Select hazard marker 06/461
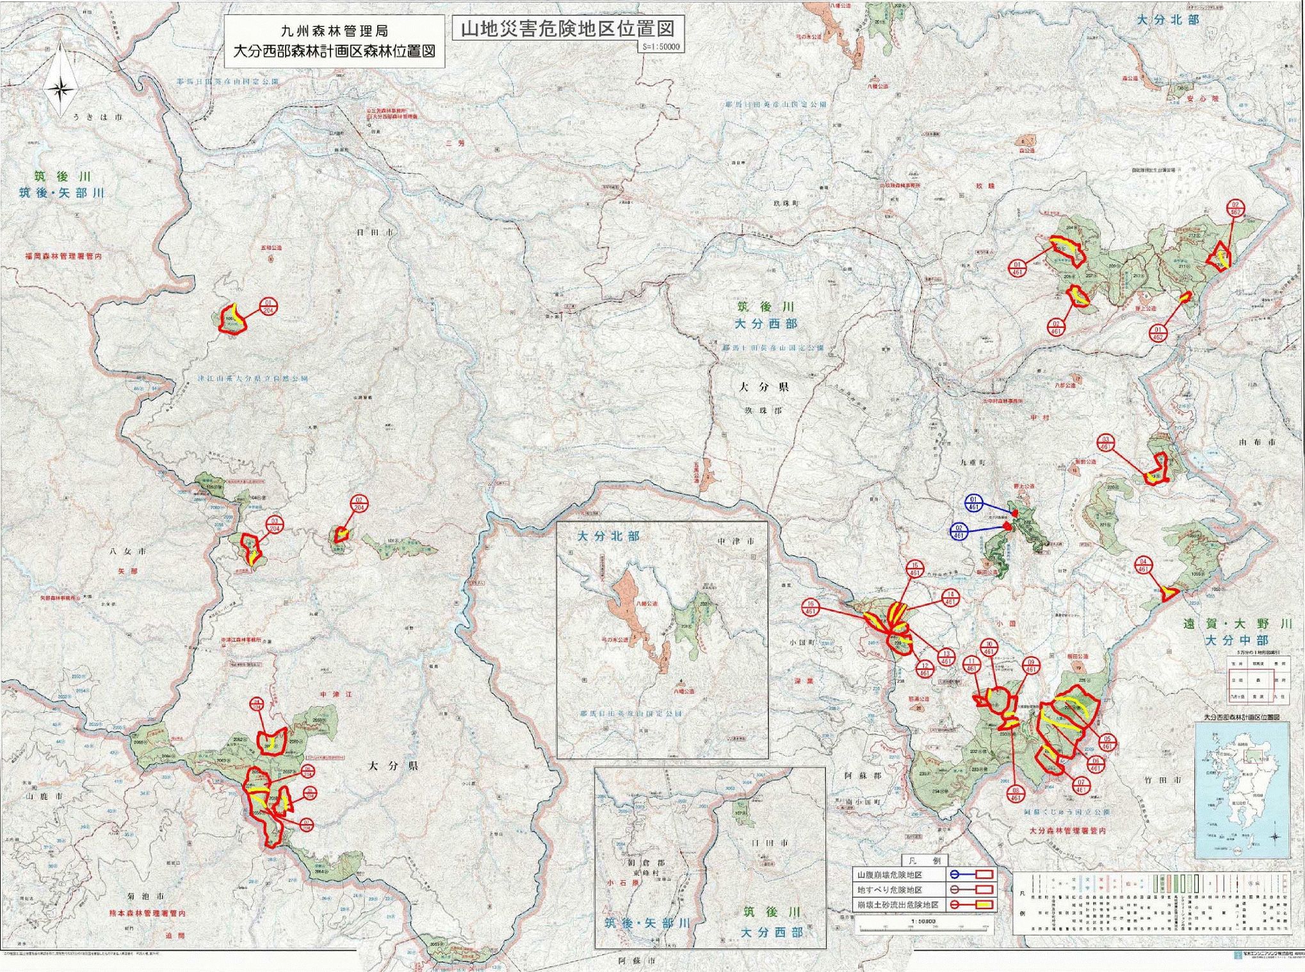Image resolution: width=1305 pixels, height=972 pixels. [1096, 765]
